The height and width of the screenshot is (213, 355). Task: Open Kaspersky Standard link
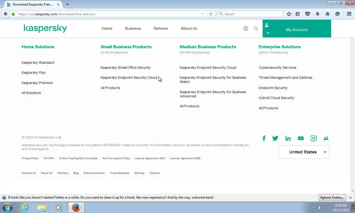click(38, 63)
